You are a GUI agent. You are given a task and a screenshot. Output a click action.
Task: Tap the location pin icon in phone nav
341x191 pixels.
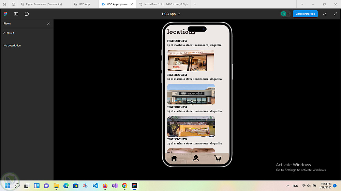(196, 158)
